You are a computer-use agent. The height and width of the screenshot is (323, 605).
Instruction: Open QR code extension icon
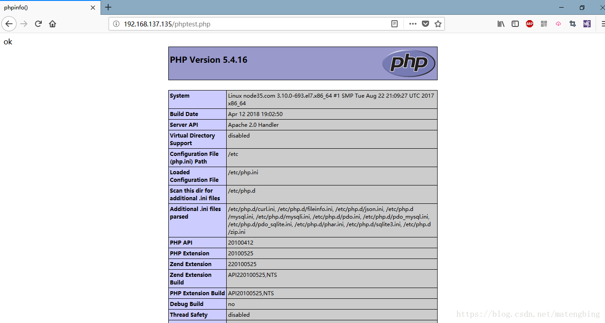coord(544,24)
